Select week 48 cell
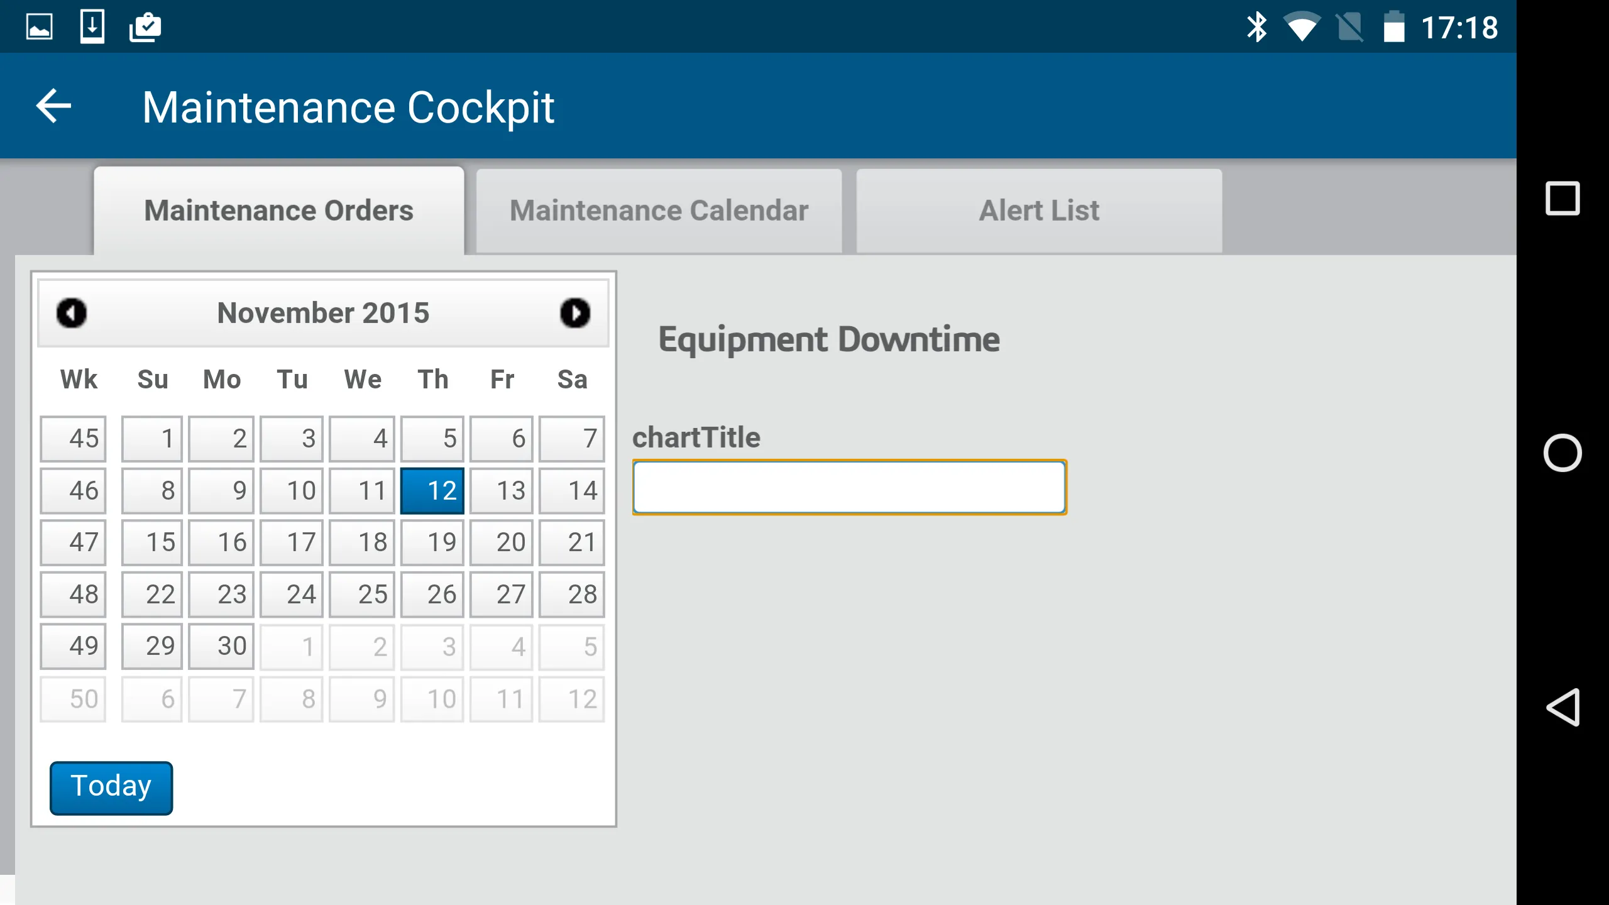This screenshot has height=905, width=1609. [73, 595]
